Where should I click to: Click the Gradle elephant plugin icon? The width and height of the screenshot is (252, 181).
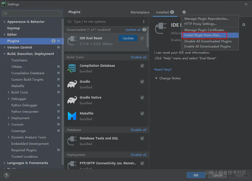72,84
